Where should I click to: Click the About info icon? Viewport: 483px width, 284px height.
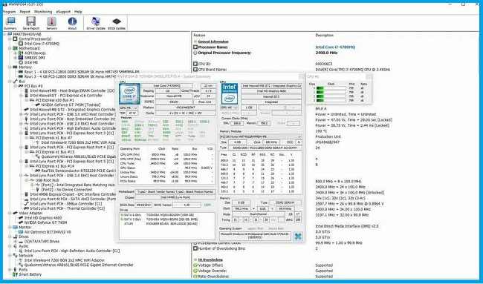click(72, 23)
